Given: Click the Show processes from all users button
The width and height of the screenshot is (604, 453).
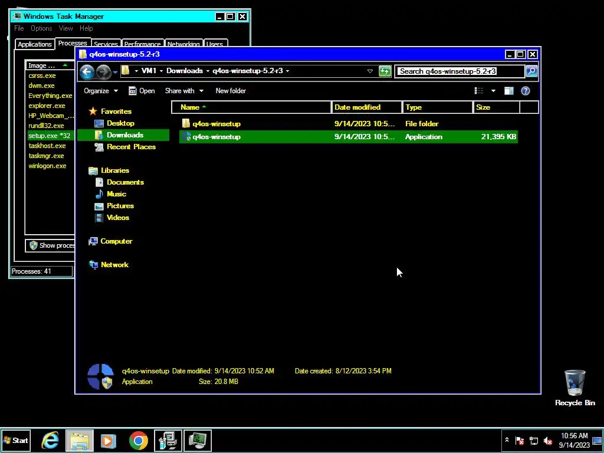Looking at the screenshot, I should [x=50, y=245].
